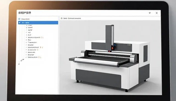The height and width of the screenshot is (101, 176).
Task: Click the blue circle icon above the tree
Action: (19, 19)
